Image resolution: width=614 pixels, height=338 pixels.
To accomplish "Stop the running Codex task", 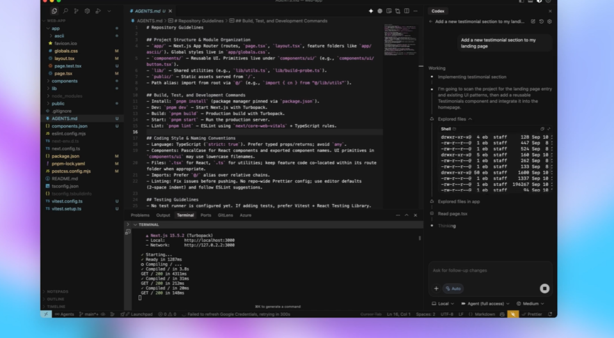I will [x=544, y=288].
